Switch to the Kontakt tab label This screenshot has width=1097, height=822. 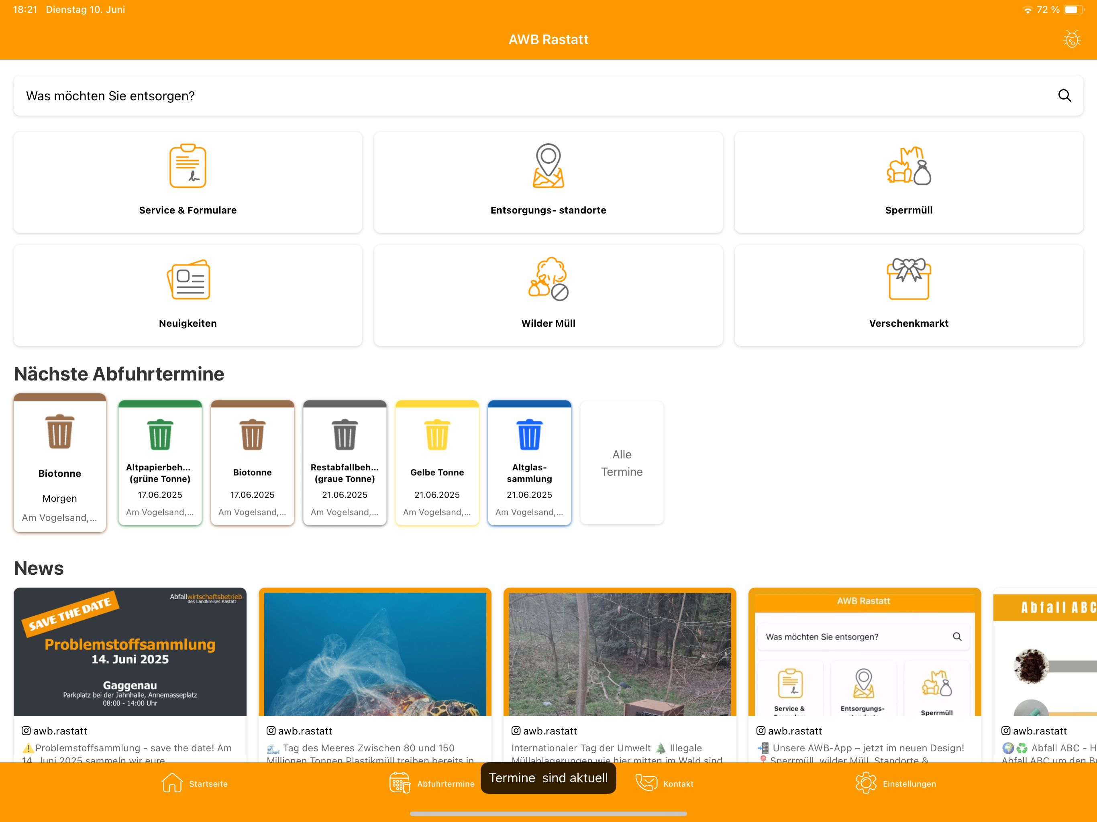(679, 784)
